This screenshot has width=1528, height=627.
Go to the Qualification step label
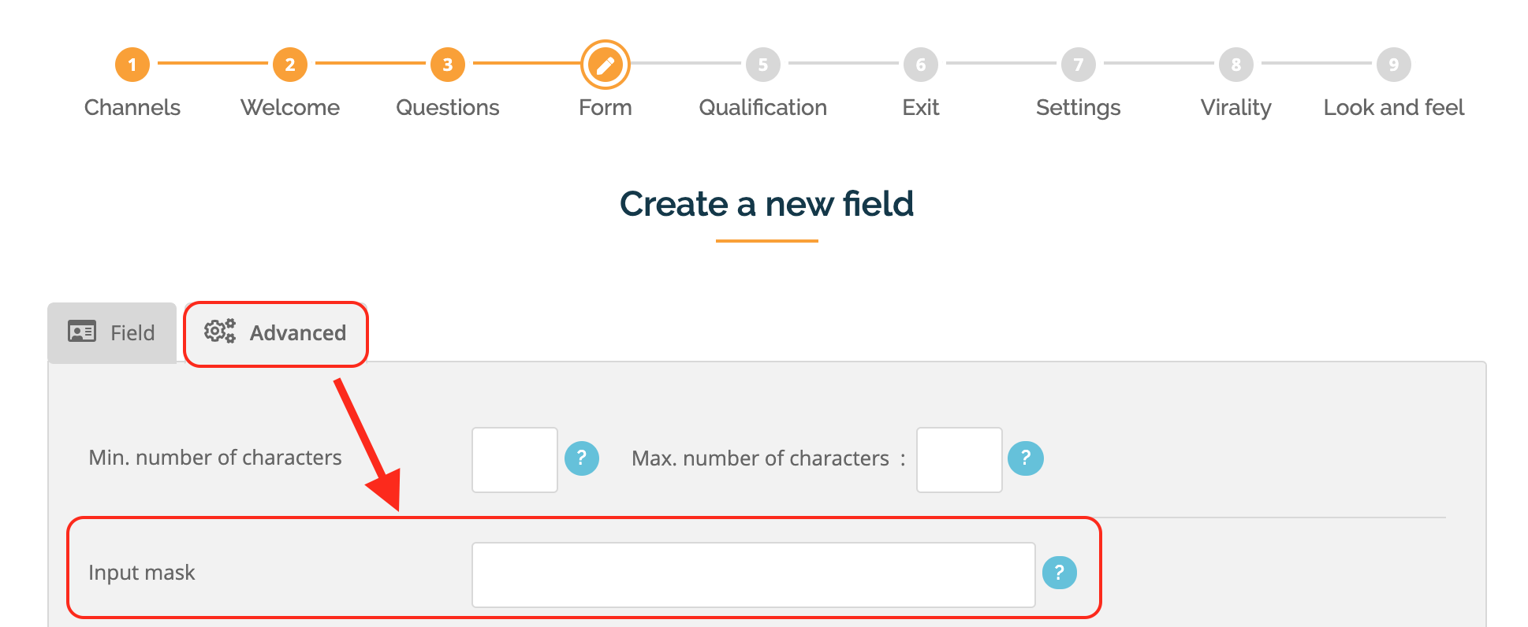[763, 107]
